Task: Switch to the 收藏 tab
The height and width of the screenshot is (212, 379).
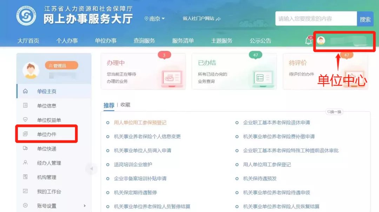Action: tap(125, 105)
